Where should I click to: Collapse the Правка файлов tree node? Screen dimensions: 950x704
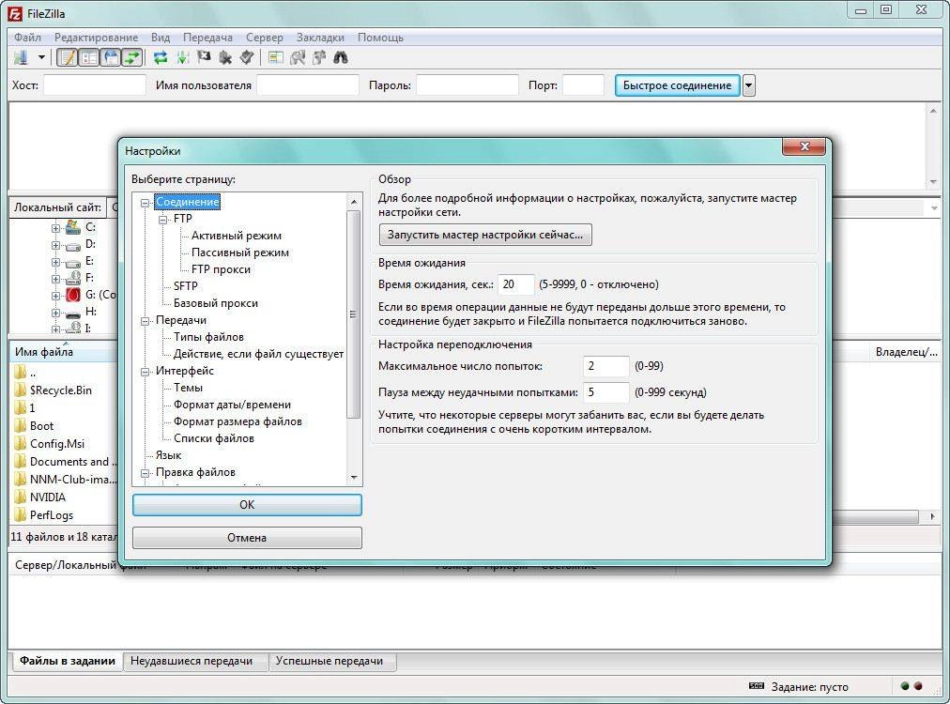pos(145,473)
